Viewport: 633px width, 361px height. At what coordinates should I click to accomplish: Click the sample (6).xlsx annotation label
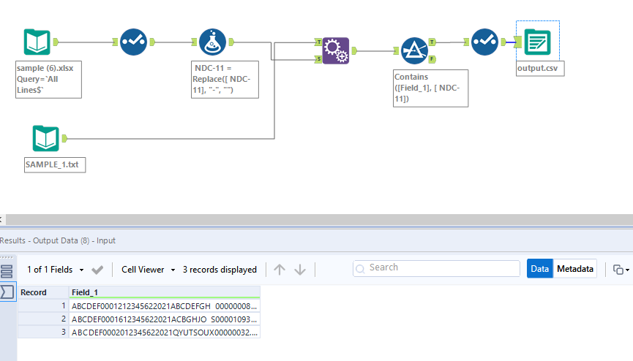(x=48, y=80)
